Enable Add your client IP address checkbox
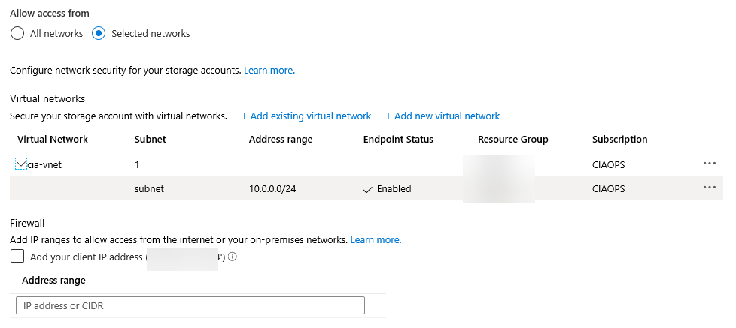The image size is (736, 328). point(17,257)
